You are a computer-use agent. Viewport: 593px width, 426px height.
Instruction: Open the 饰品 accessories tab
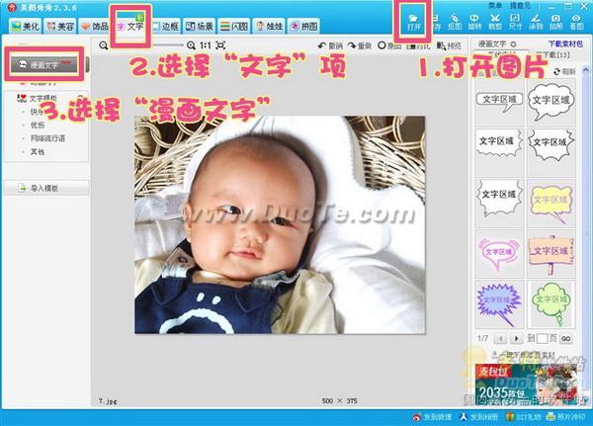pos(95,26)
